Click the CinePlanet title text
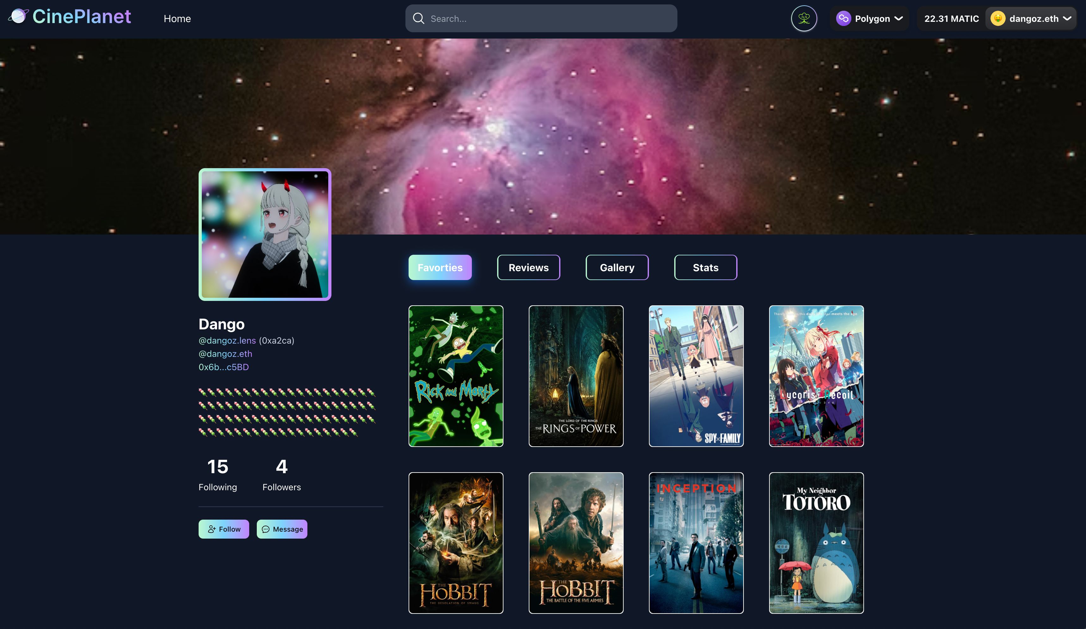Image resolution: width=1086 pixels, height=629 pixels. click(x=82, y=16)
